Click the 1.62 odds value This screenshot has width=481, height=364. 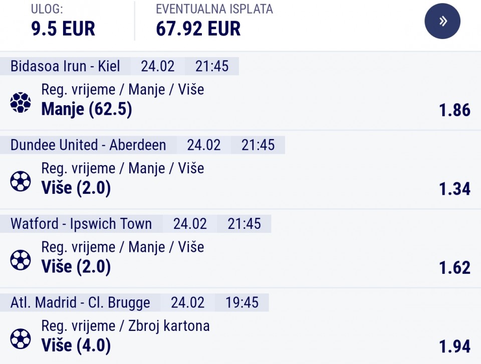pos(454,268)
